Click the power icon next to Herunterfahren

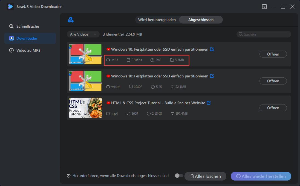tap(68, 176)
